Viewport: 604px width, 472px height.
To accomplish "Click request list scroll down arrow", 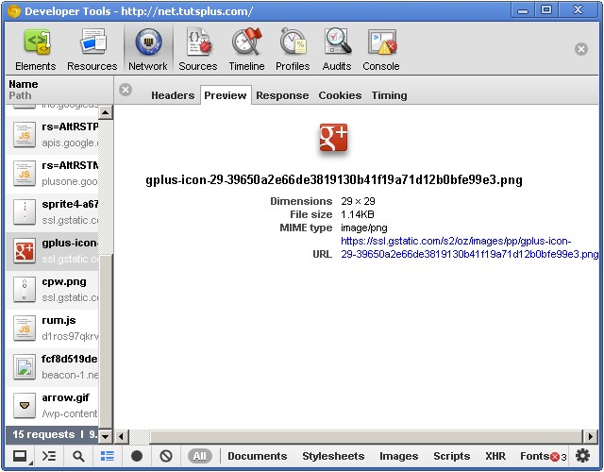I will pos(106,436).
